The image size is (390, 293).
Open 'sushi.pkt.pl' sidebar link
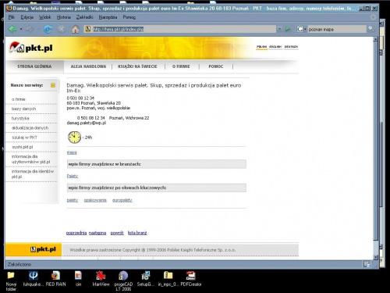pos(23,147)
